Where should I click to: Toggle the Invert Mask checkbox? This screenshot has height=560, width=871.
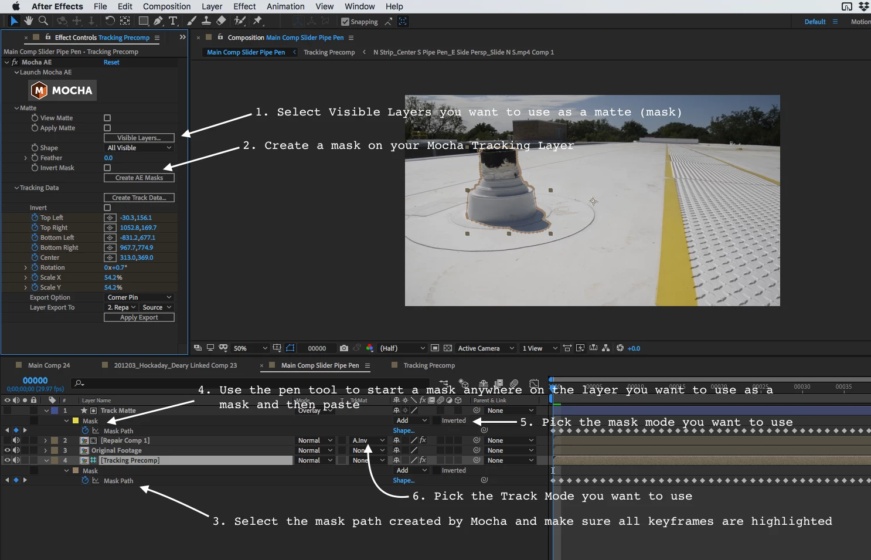tap(107, 168)
